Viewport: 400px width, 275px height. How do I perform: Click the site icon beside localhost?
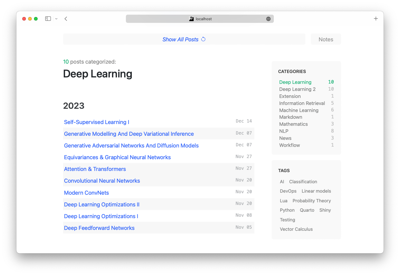(191, 19)
